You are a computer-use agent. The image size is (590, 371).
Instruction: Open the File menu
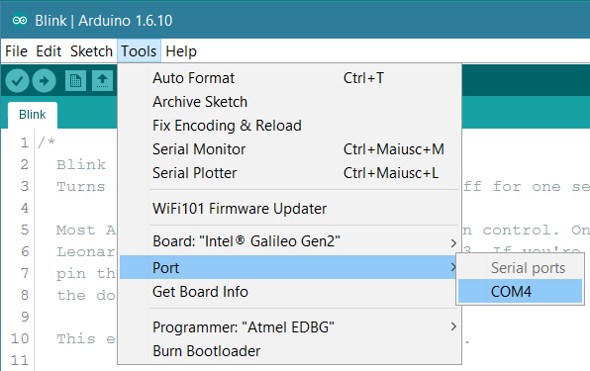(16, 51)
